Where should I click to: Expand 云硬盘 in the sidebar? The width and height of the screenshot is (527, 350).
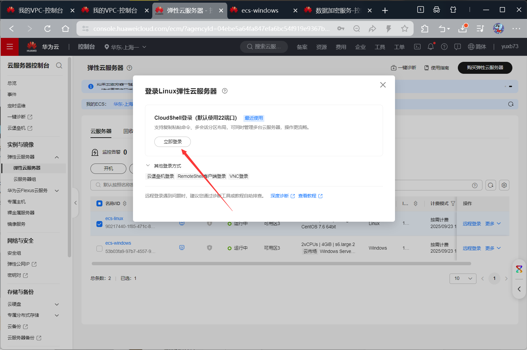tap(57, 304)
